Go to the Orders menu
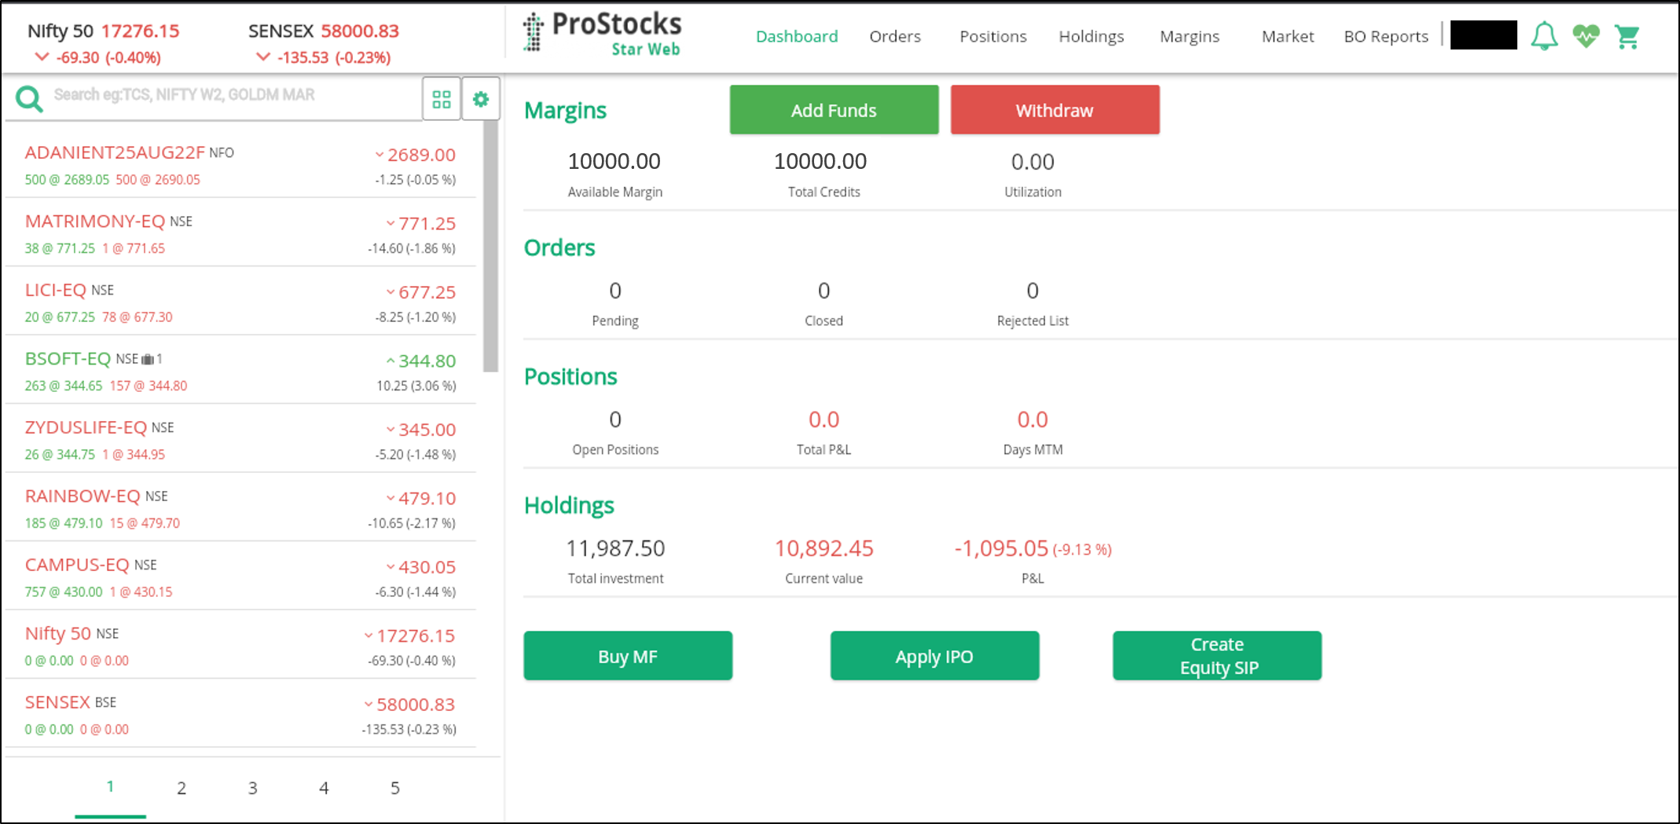This screenshot has height=824, width=1680. point(895,36)
